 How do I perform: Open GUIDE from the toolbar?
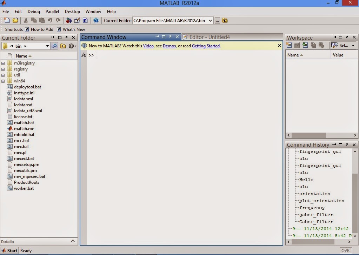coord(77,20)
